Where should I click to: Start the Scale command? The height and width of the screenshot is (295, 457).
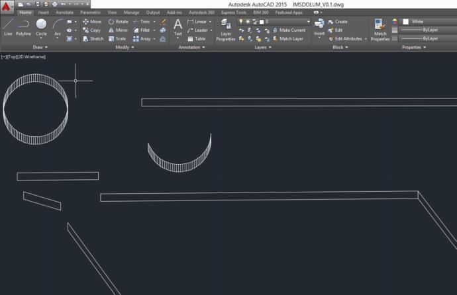[117, 38]
